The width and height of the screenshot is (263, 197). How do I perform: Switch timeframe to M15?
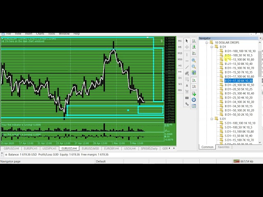[180, 53]
